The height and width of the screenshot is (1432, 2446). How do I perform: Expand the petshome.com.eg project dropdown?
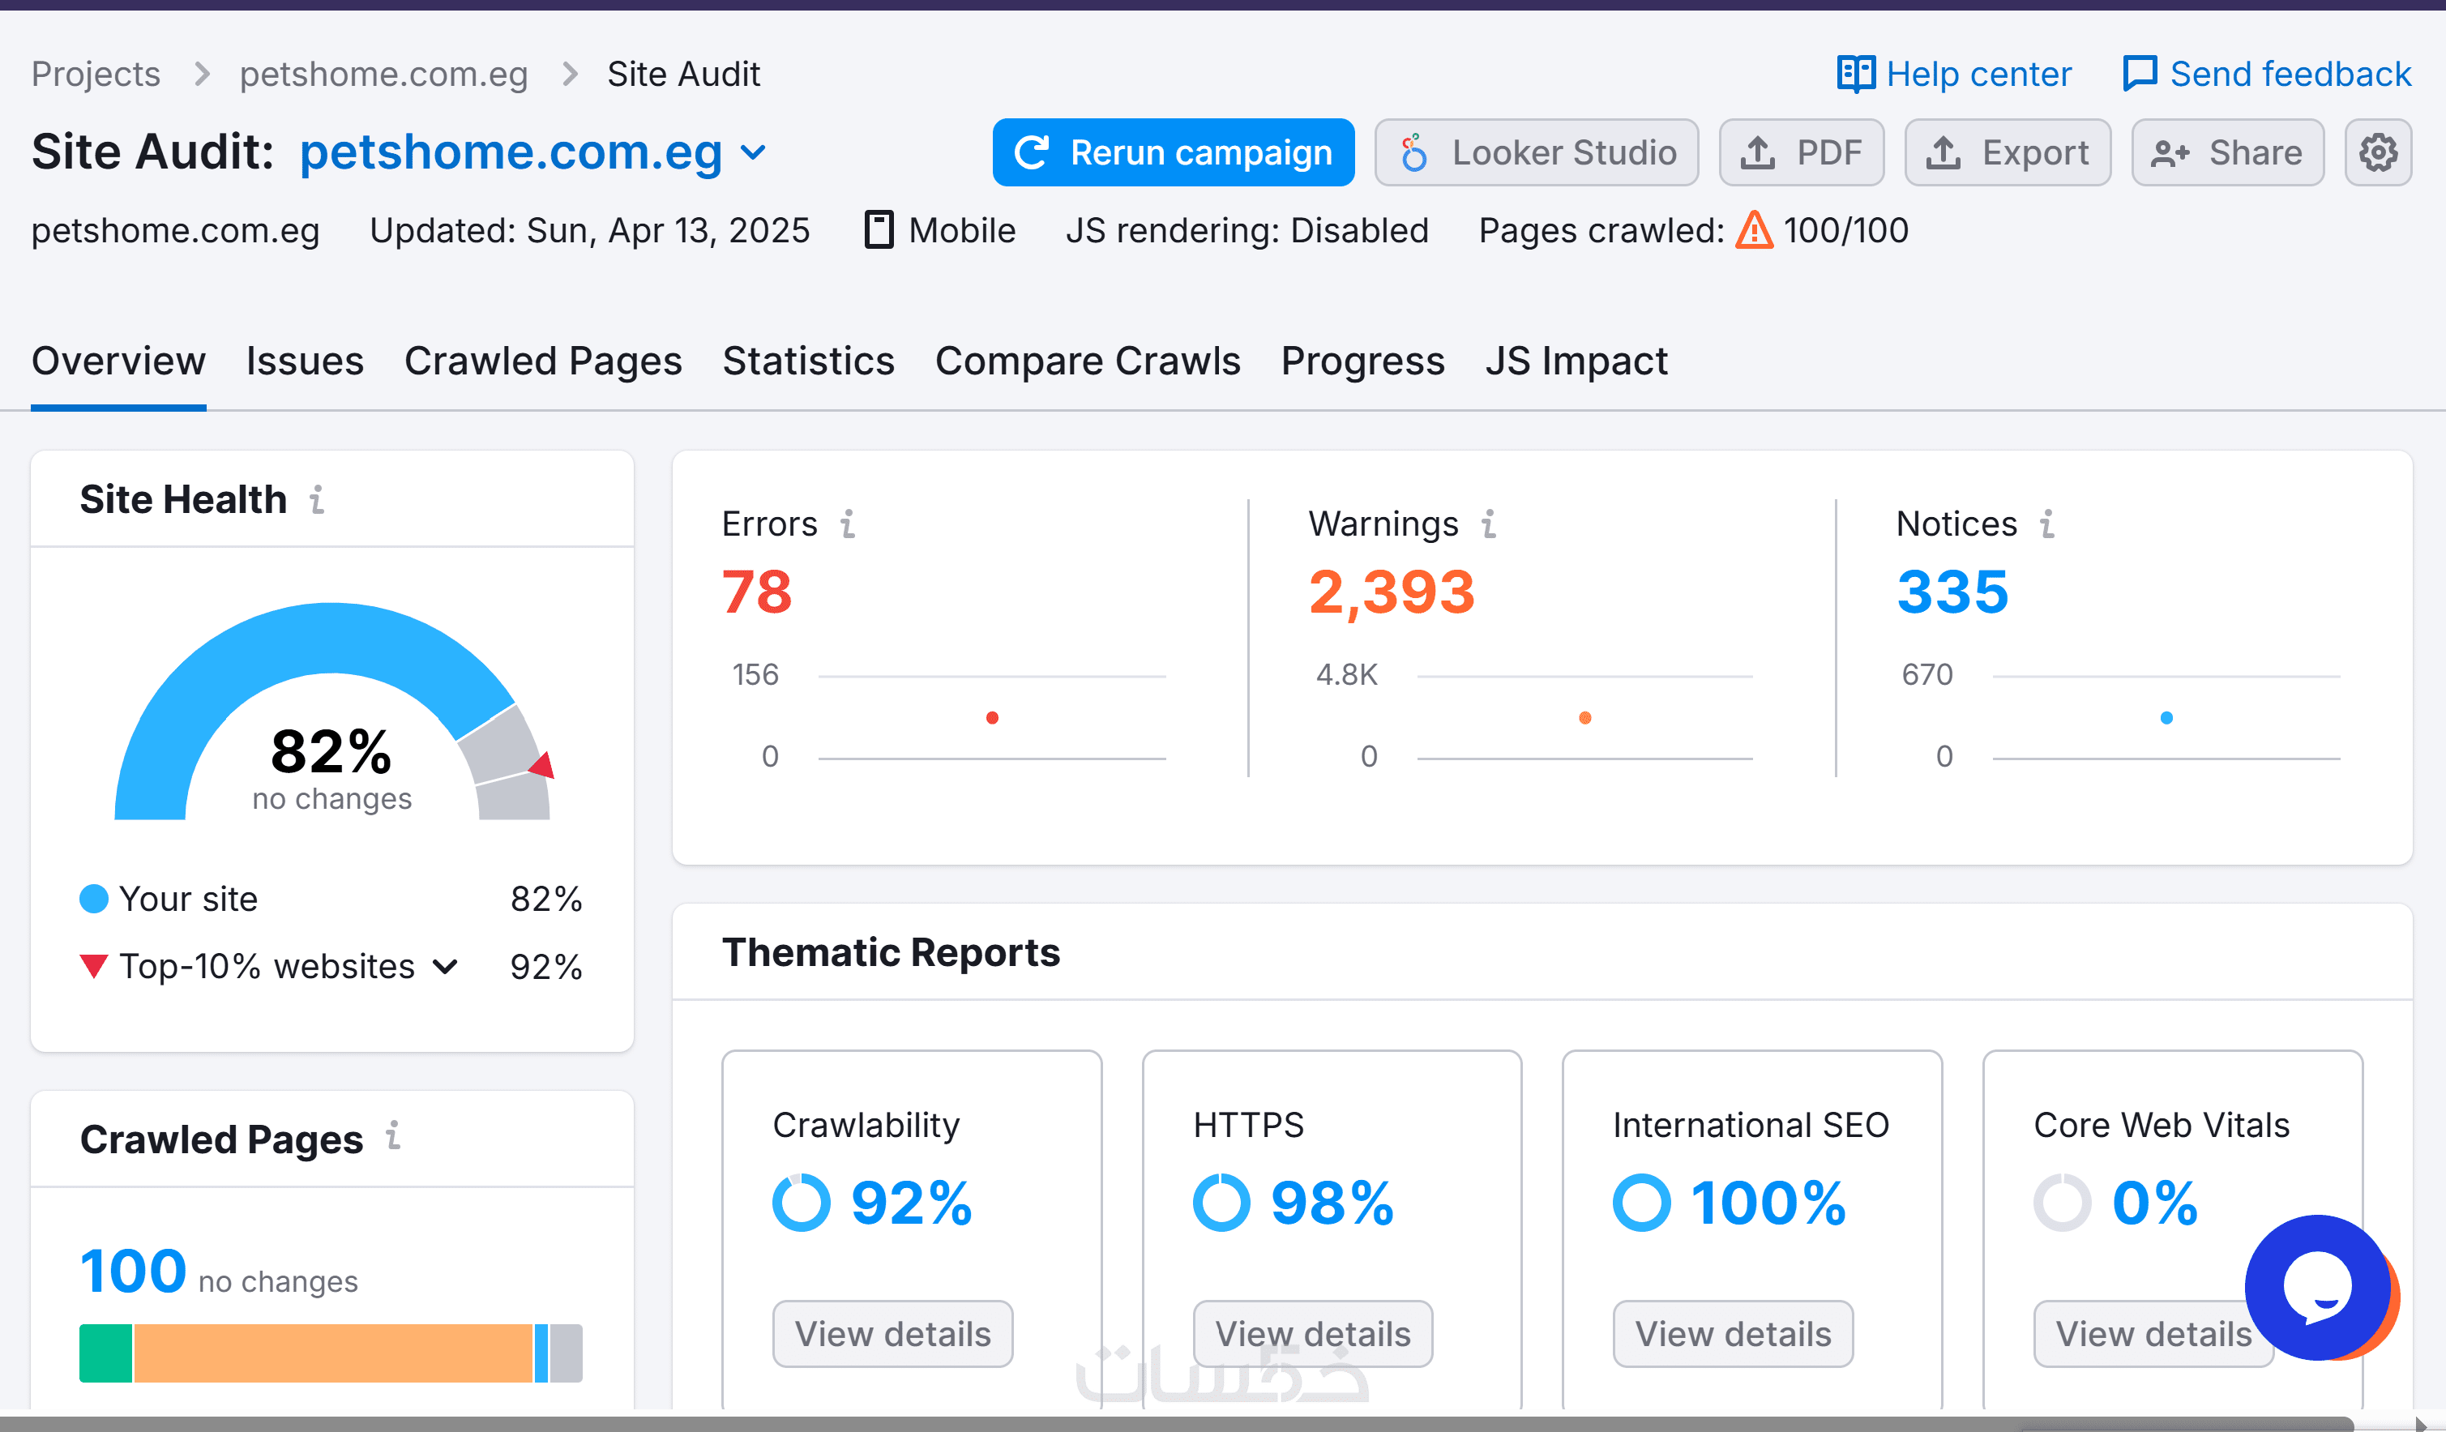753,152
